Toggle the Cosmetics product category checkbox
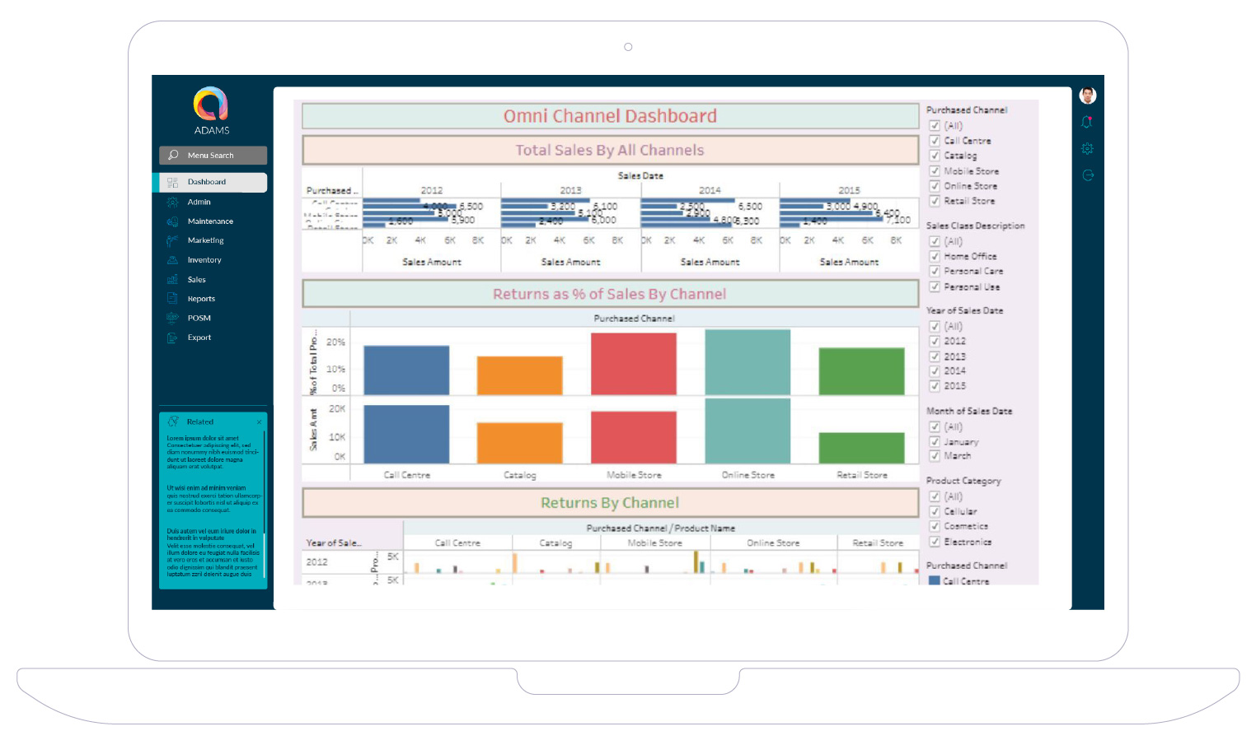 [x=935, y=526]
